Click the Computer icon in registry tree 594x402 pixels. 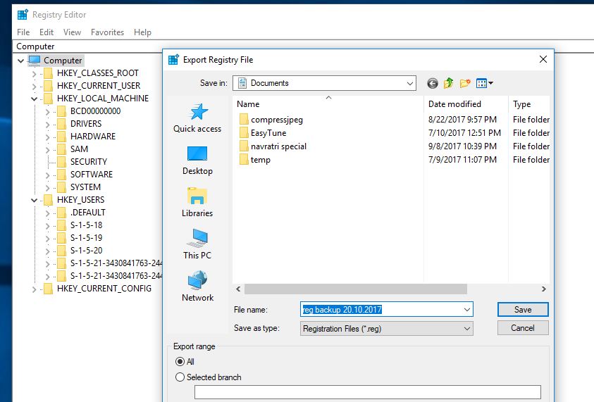pos(35,60)
